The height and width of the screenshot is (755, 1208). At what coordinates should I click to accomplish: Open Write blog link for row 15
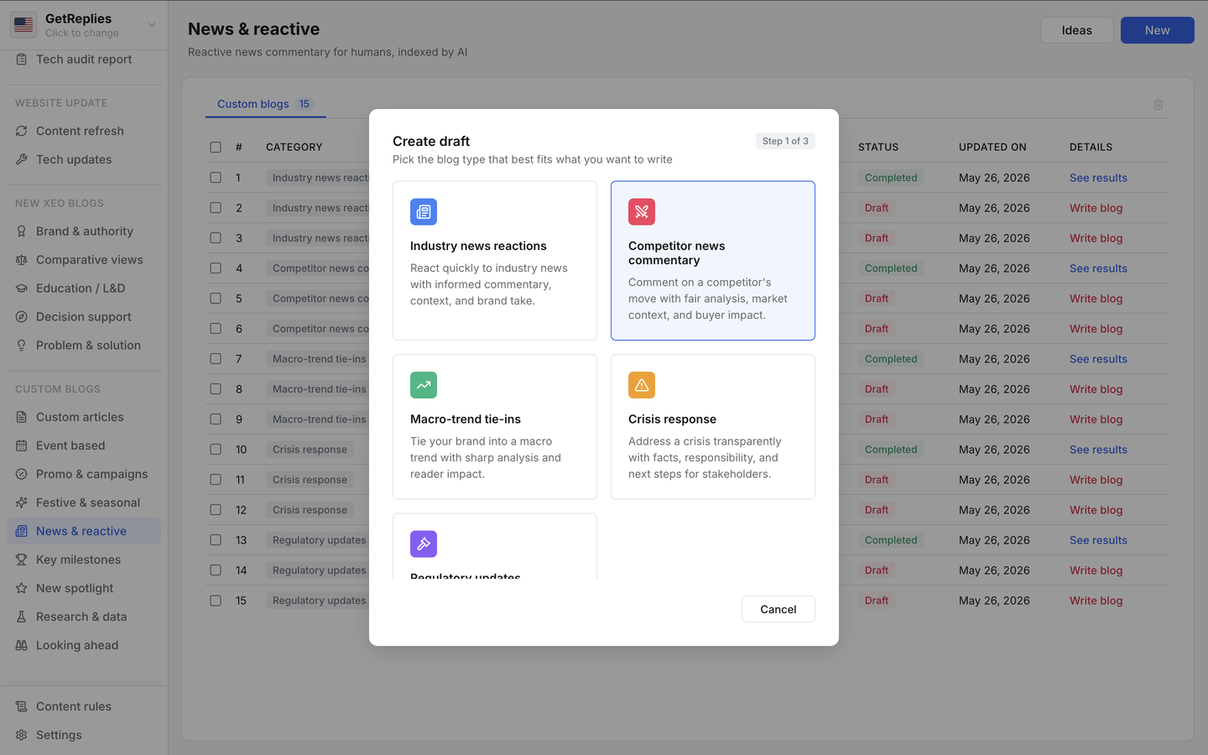pyautogui.click(x=1096, y=601)
